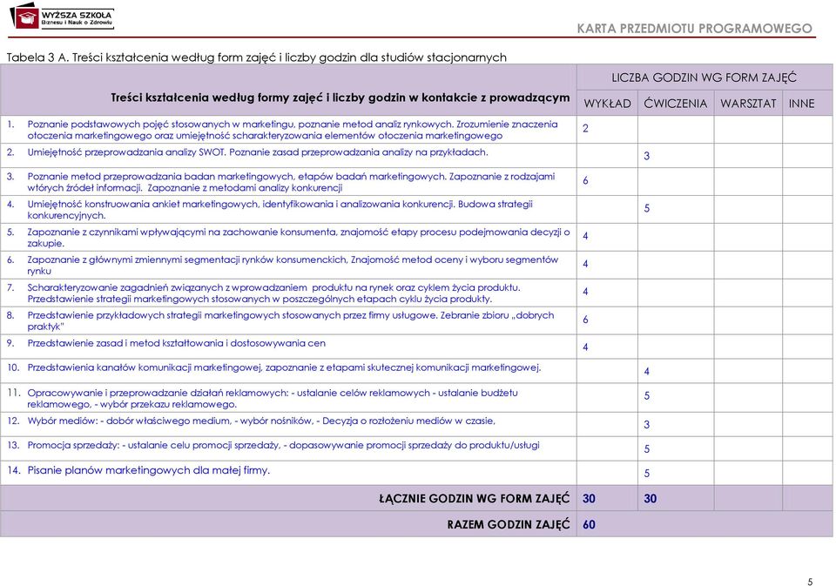Click the 'Treści kształcenia według formy zajęć' heading
Viewport: 836px width, 586px height.
pos(340,98)
